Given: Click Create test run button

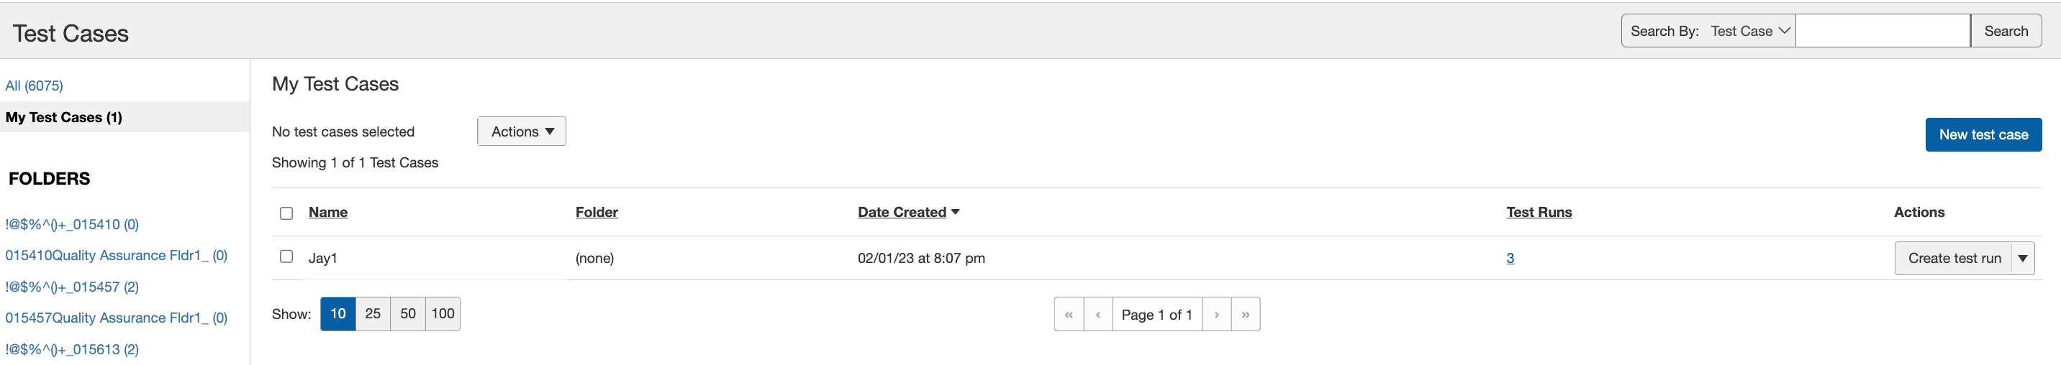Looking at the screenshot, I should [x=1954, y=258].
